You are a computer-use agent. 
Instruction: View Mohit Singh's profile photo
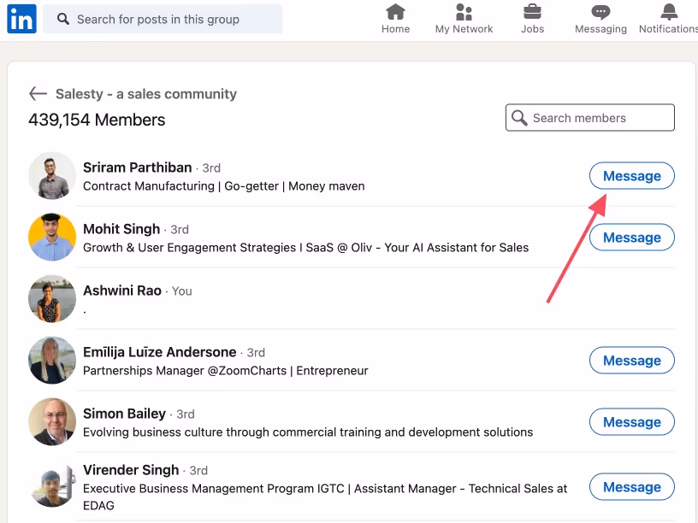point(51,238)
